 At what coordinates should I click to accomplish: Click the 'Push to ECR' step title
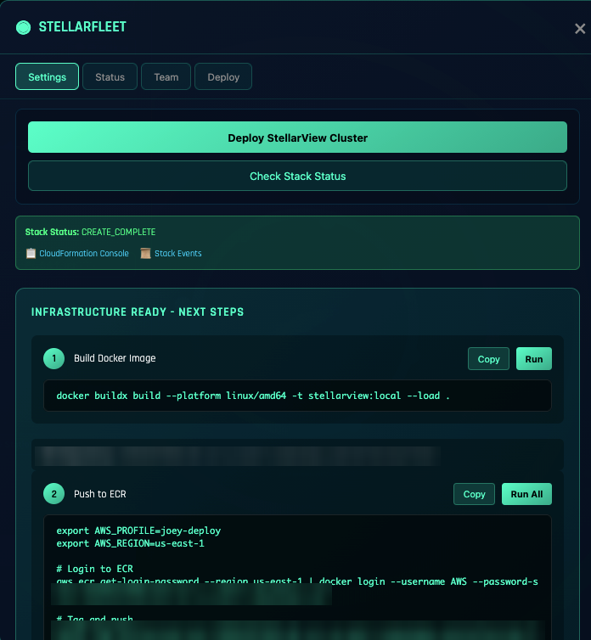pos(99,494)
